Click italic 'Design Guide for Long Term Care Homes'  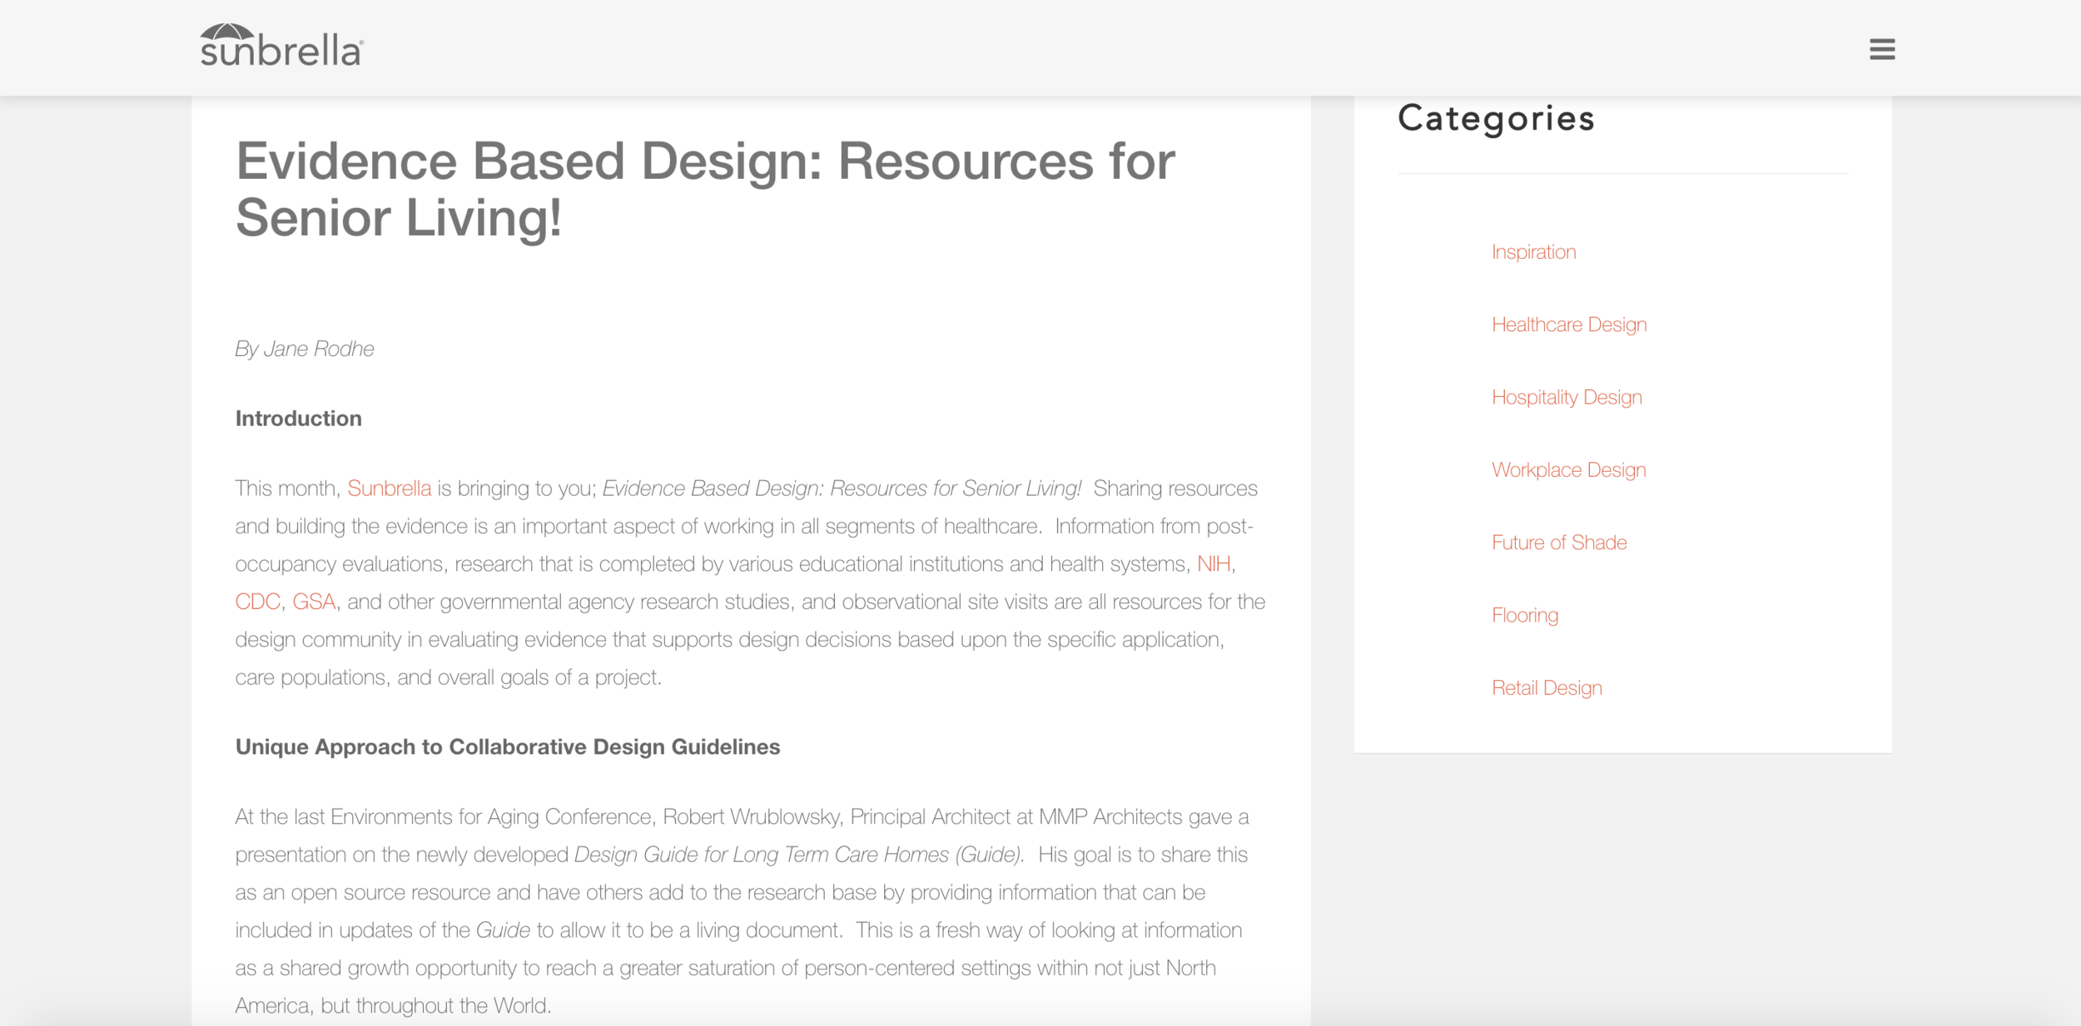[761, 855]
